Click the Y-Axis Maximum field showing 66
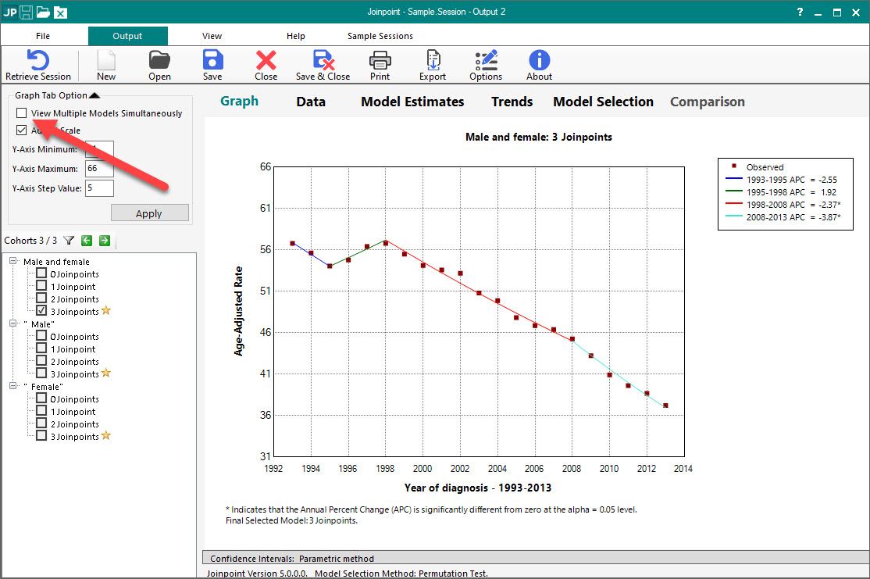This screenshot has width=870, height=579. point(99,168)
